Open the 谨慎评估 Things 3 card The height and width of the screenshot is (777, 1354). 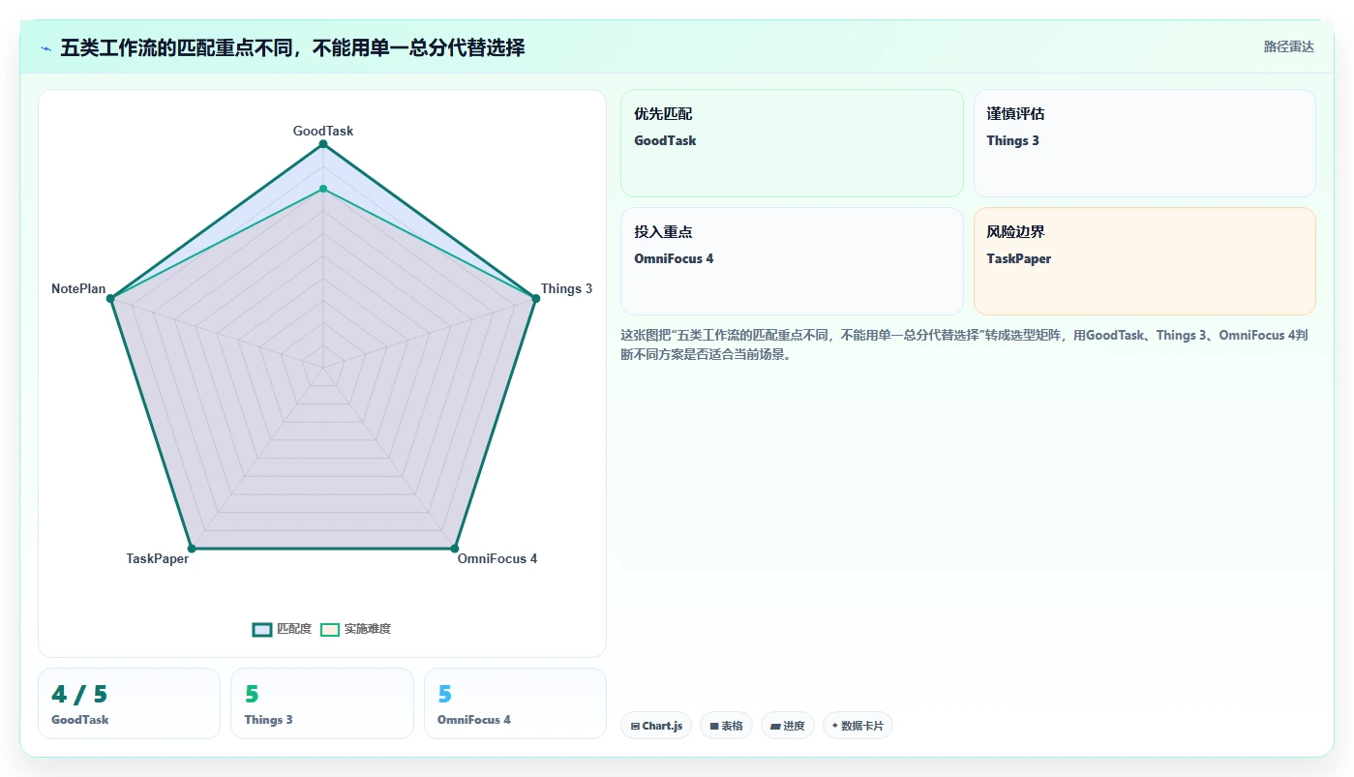click(x=1144, y=143)
